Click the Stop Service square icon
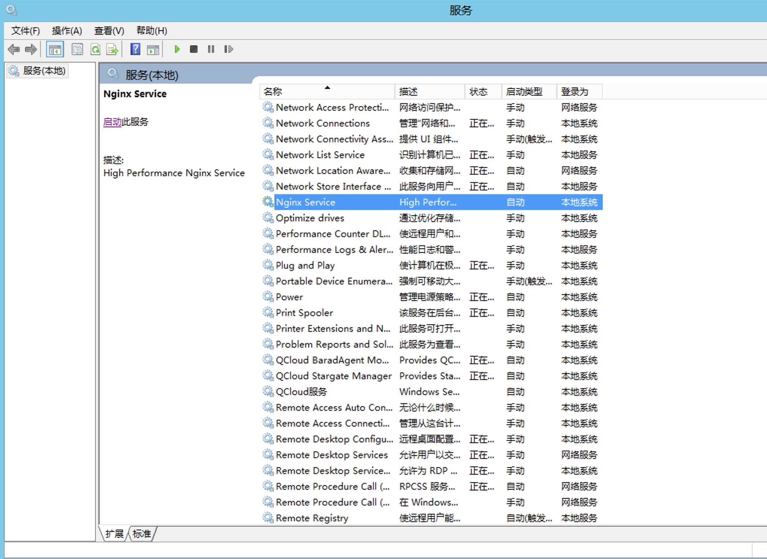767x559 pixels. tap(194, 49)
